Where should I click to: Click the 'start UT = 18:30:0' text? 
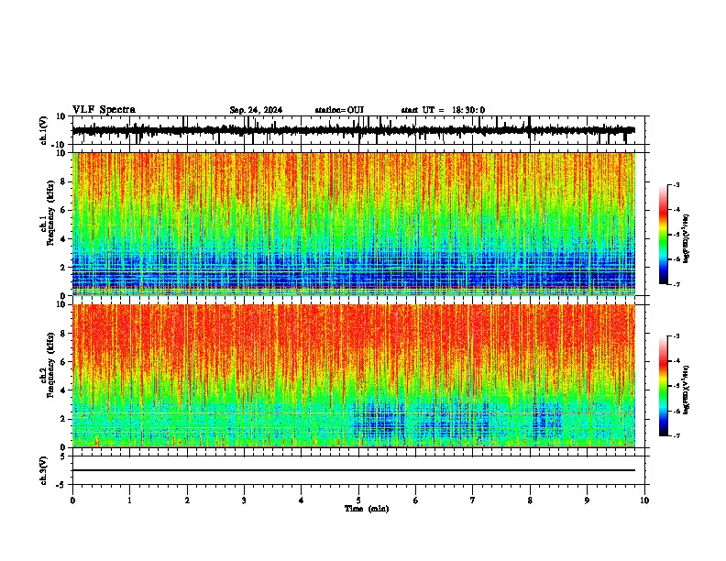[443, 110]
